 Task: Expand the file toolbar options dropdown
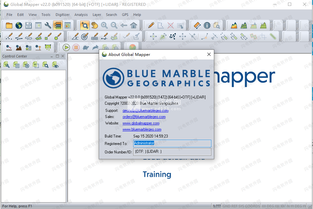(x=75, y=29)
